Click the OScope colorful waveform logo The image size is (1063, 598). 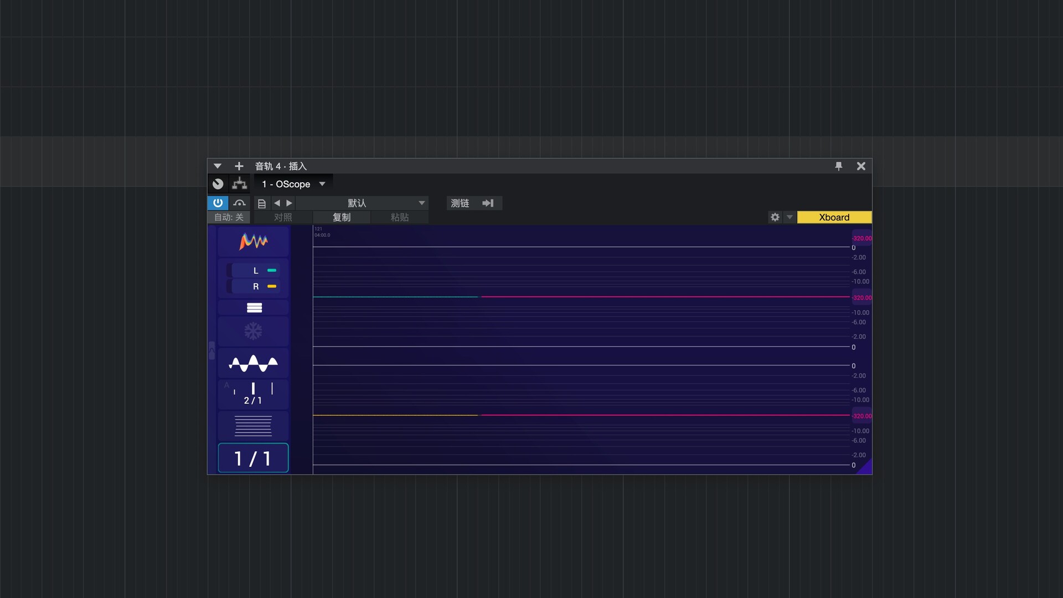click(253, 241)
